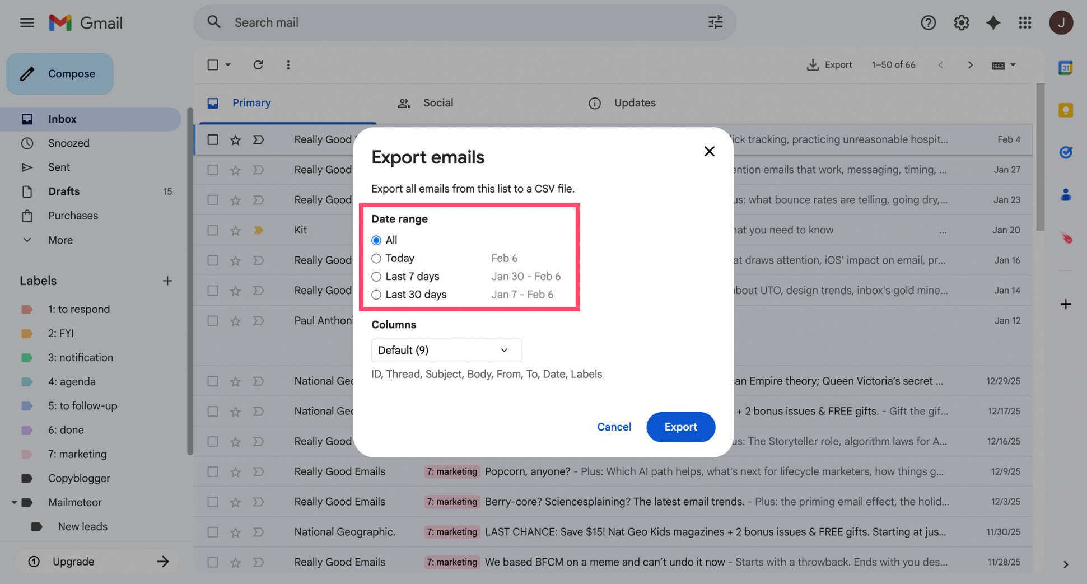Cancel the export dialog
1087x584 pixels.
[x=614, y=427]
